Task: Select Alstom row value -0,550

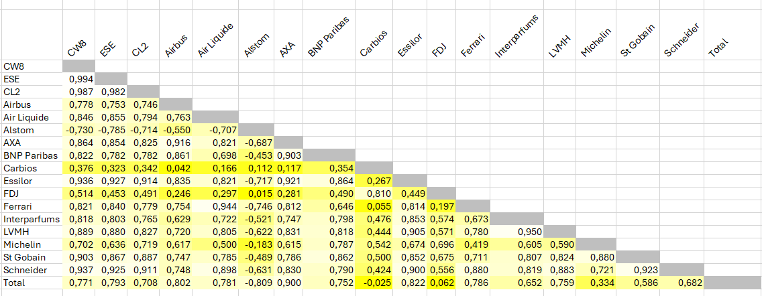Action: pyautogui.click(x=176, y=129)
